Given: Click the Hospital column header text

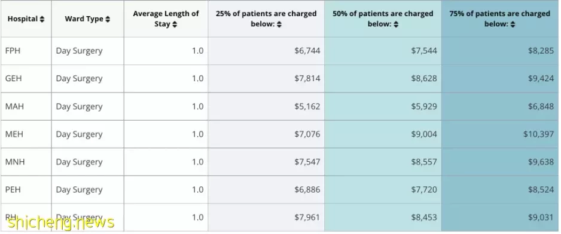Looking at the screenshot, I should [x=23, y=19].
